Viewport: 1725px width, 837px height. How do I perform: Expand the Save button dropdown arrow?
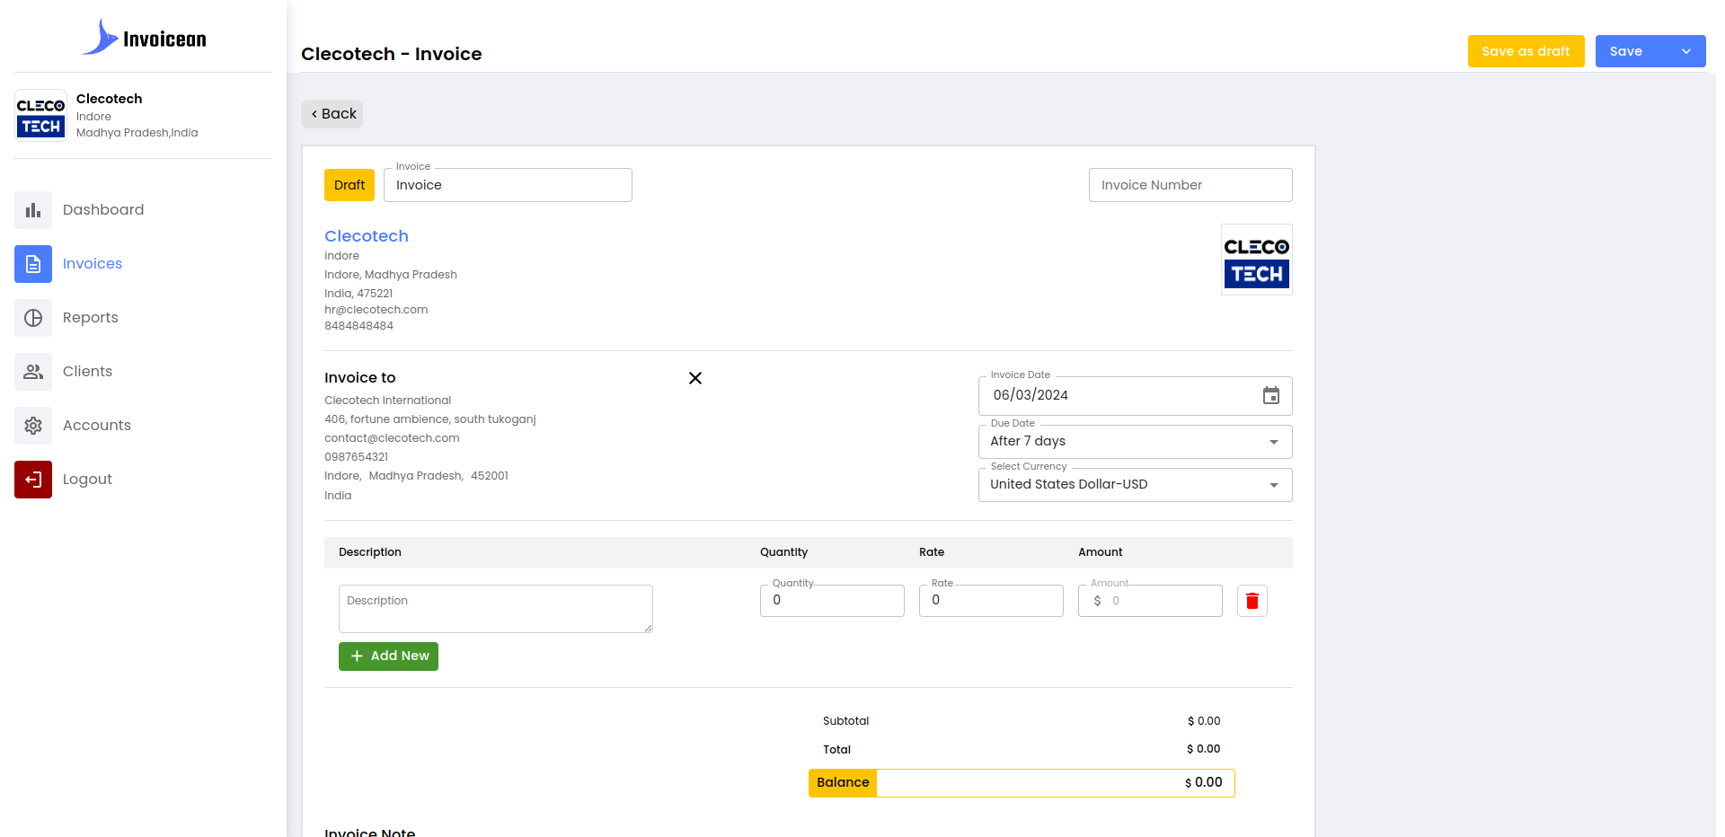[x=1686, y=51]
